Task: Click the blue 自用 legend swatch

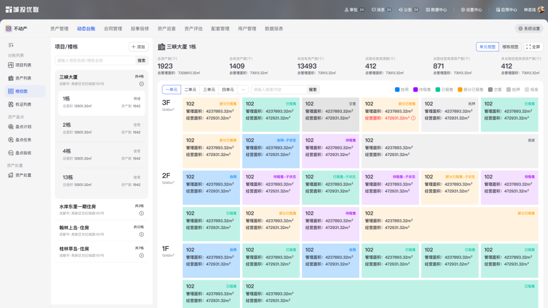Action: (x=397, y=90)
